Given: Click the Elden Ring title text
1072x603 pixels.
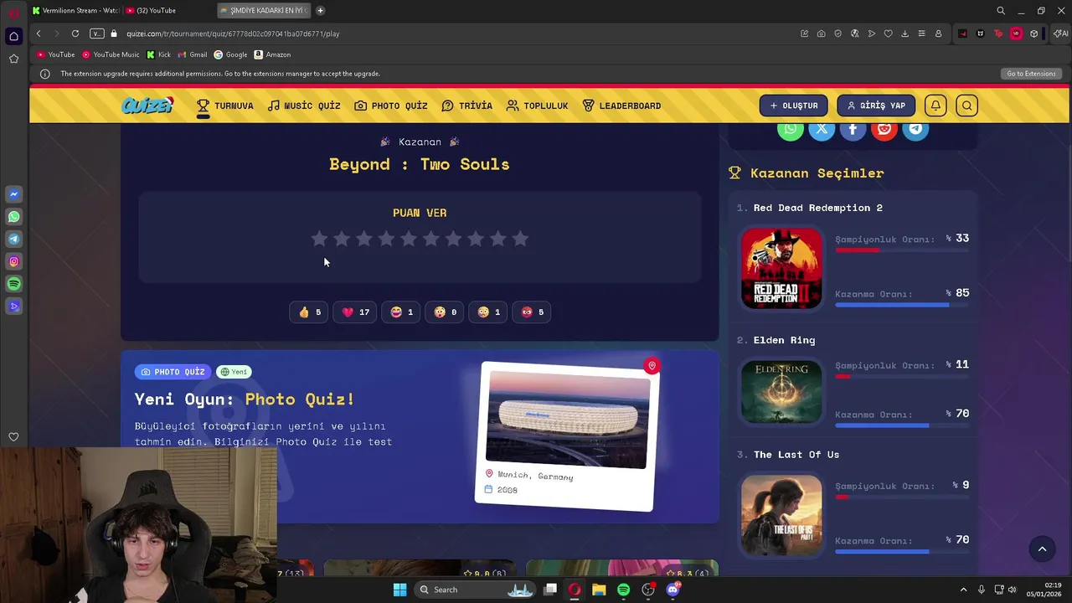Looking at the screenshot, I should (x=784, y=340).
